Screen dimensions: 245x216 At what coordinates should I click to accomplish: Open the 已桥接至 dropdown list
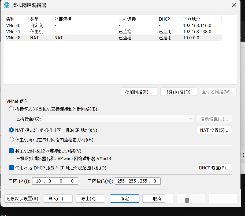pos(118,119)
